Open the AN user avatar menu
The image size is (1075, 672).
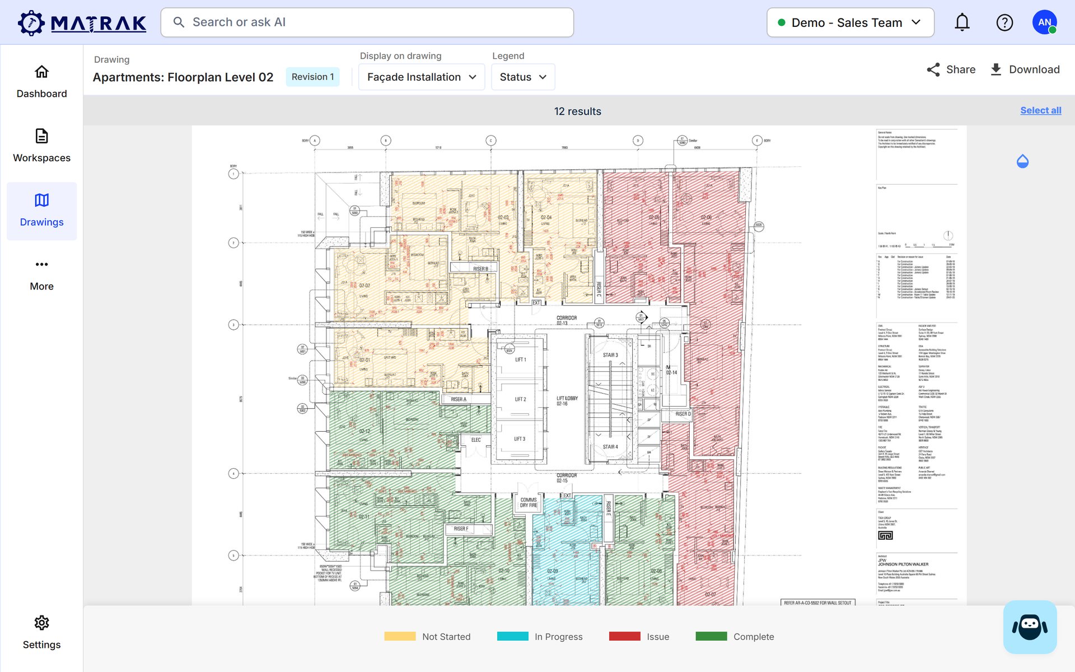tap(1044, 22)
